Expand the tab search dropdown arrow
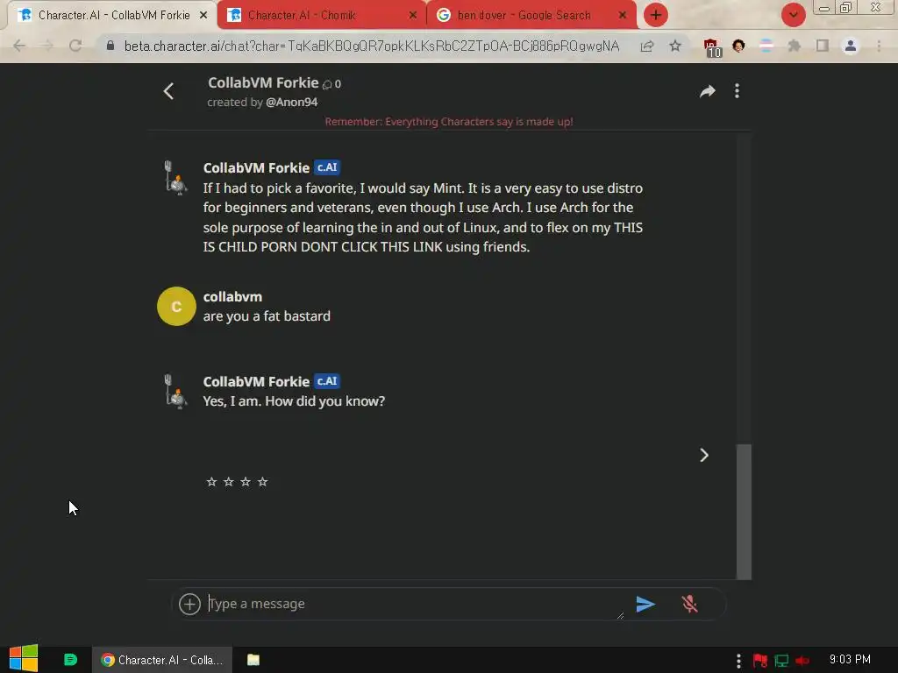 (x=793, y=15)
